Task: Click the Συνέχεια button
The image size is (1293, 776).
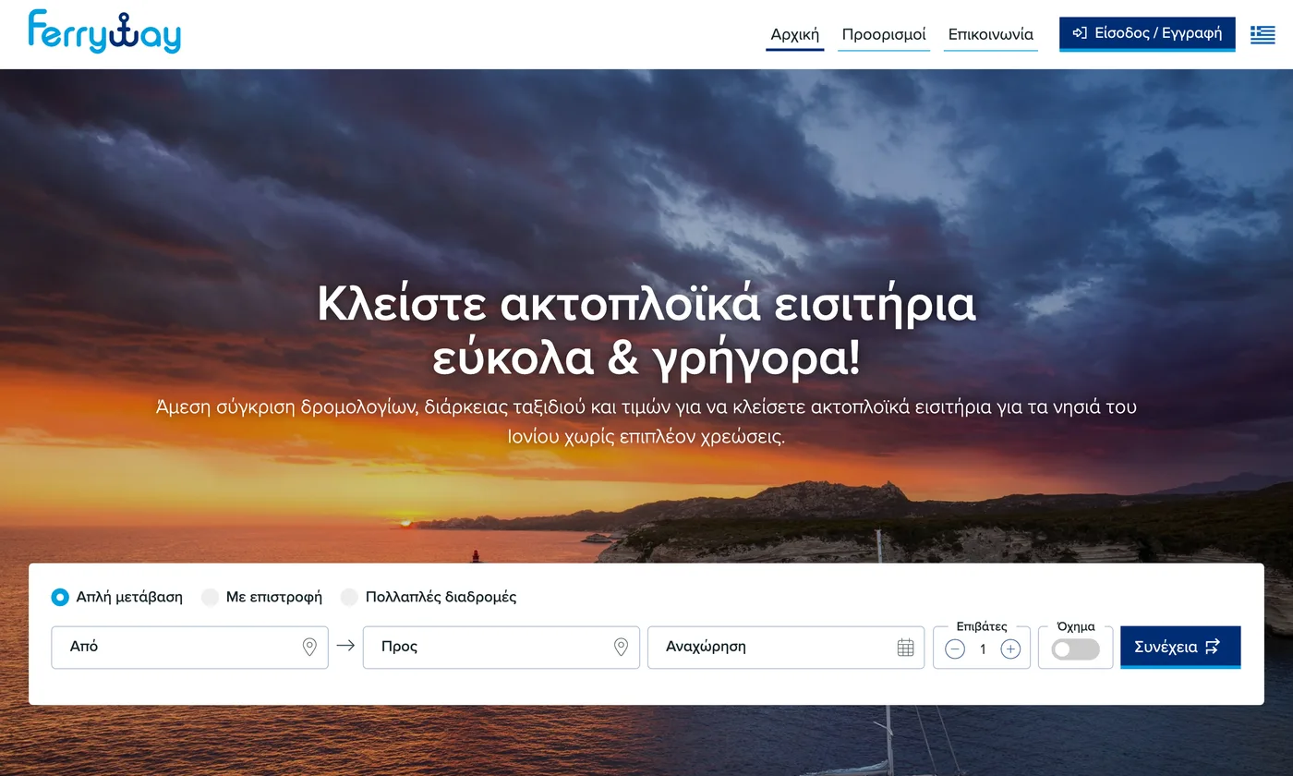Action: pyautogui.click(x=1180, y=647)
